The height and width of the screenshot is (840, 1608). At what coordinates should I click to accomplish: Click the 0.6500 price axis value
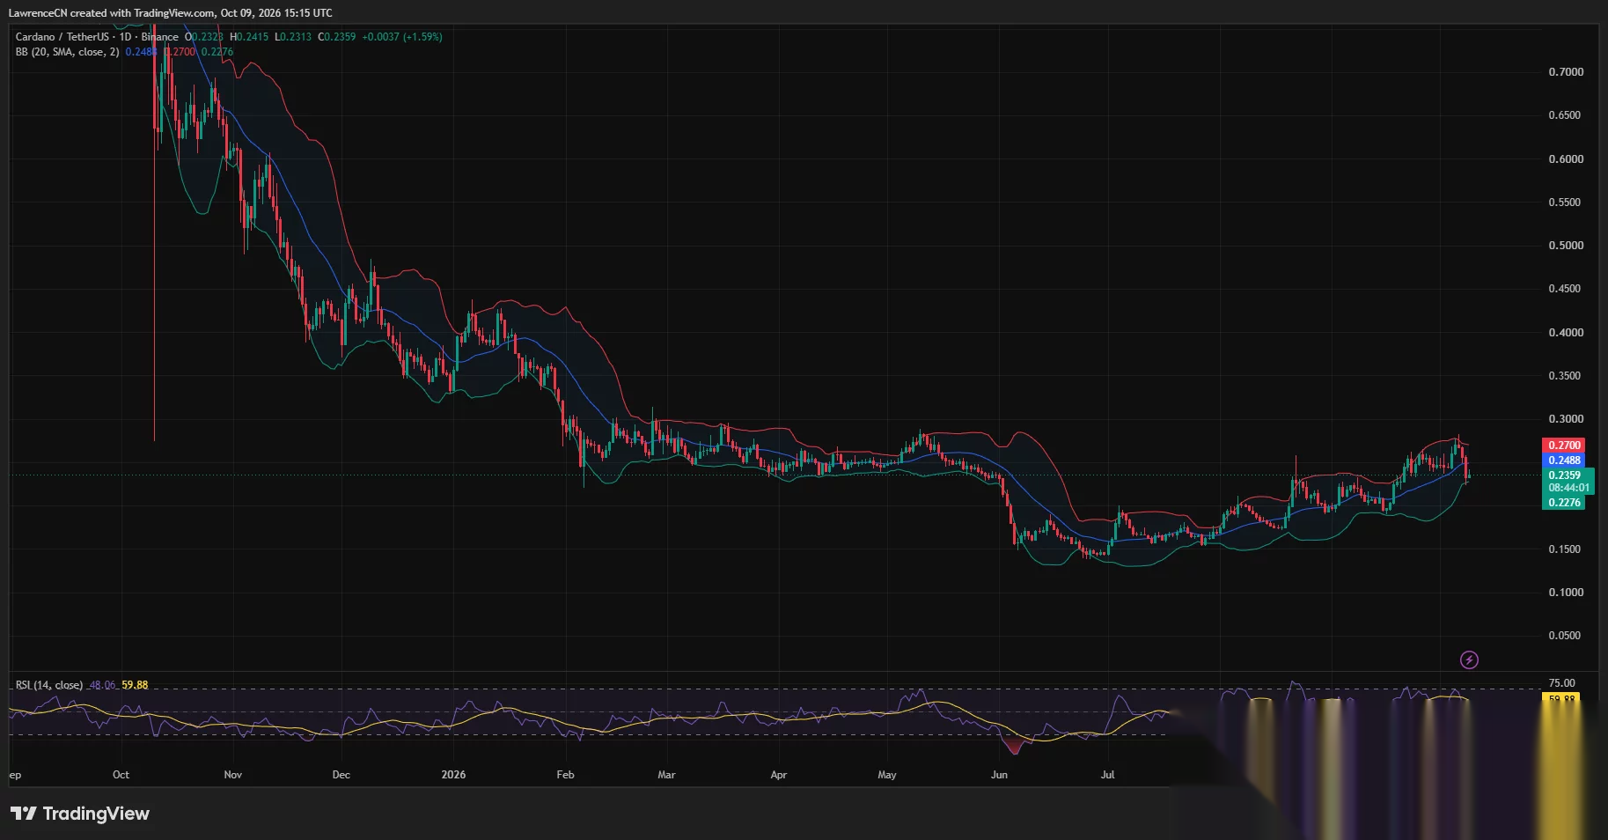[1566, 115]
